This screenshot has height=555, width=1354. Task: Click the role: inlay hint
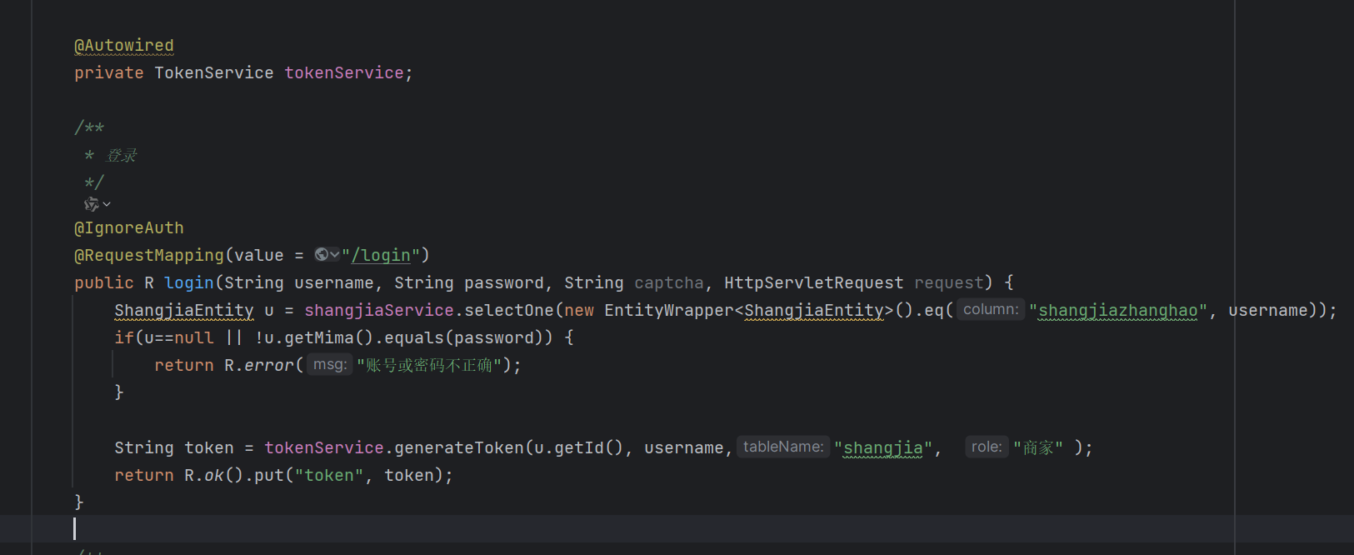[x=987, y=447]
